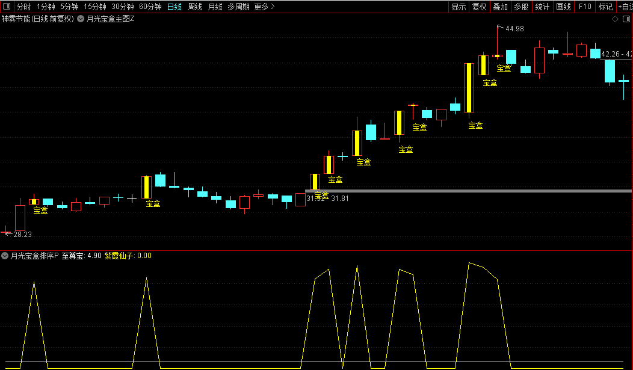
Task: Click the 叠加 overlay button
Action: (x=500, y=7)
